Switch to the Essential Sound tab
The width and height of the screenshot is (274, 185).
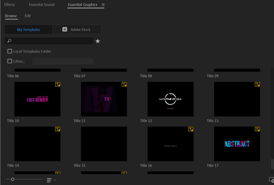click(x=42, y=5)
